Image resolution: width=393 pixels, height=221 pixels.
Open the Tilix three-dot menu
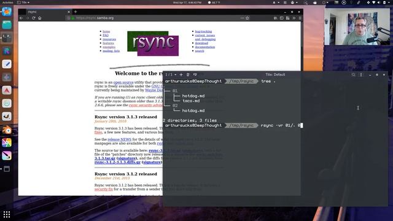tap(361, 75)
